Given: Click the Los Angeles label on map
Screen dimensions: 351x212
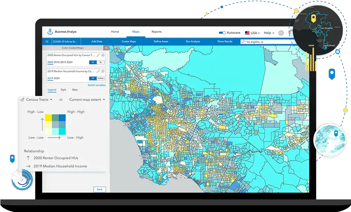Looking at the screenshot, I should (167, 116).
